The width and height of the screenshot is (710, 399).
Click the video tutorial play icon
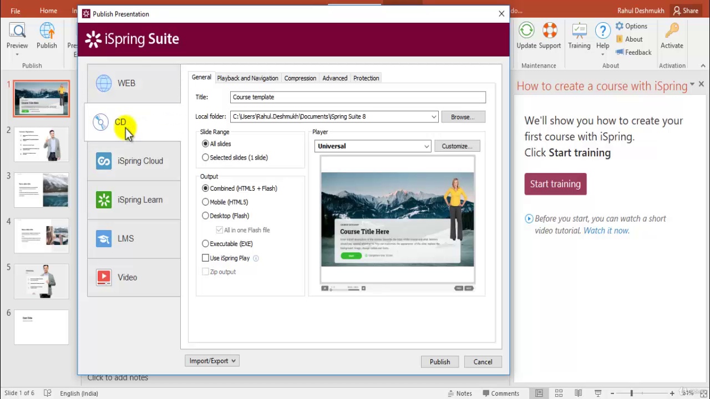529,219
